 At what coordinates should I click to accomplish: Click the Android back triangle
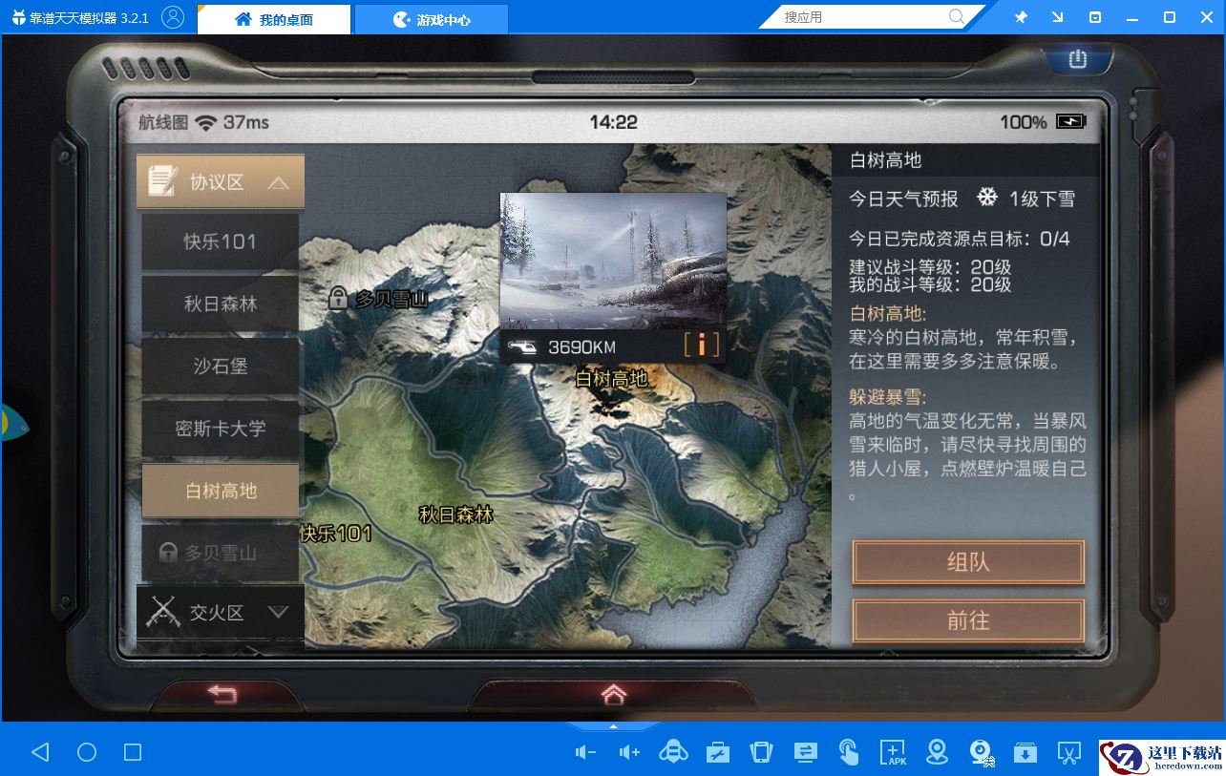click(x=40, y=752)
